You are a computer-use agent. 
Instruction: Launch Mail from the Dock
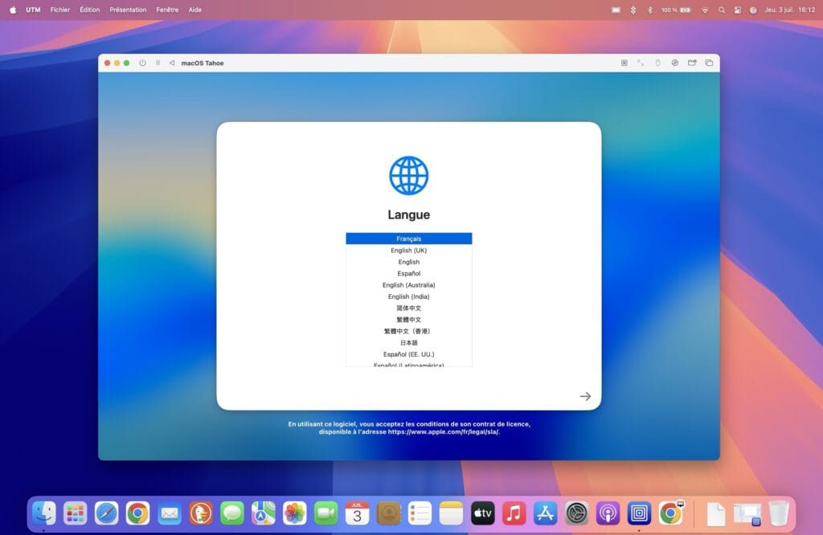[x=169, y=513]
